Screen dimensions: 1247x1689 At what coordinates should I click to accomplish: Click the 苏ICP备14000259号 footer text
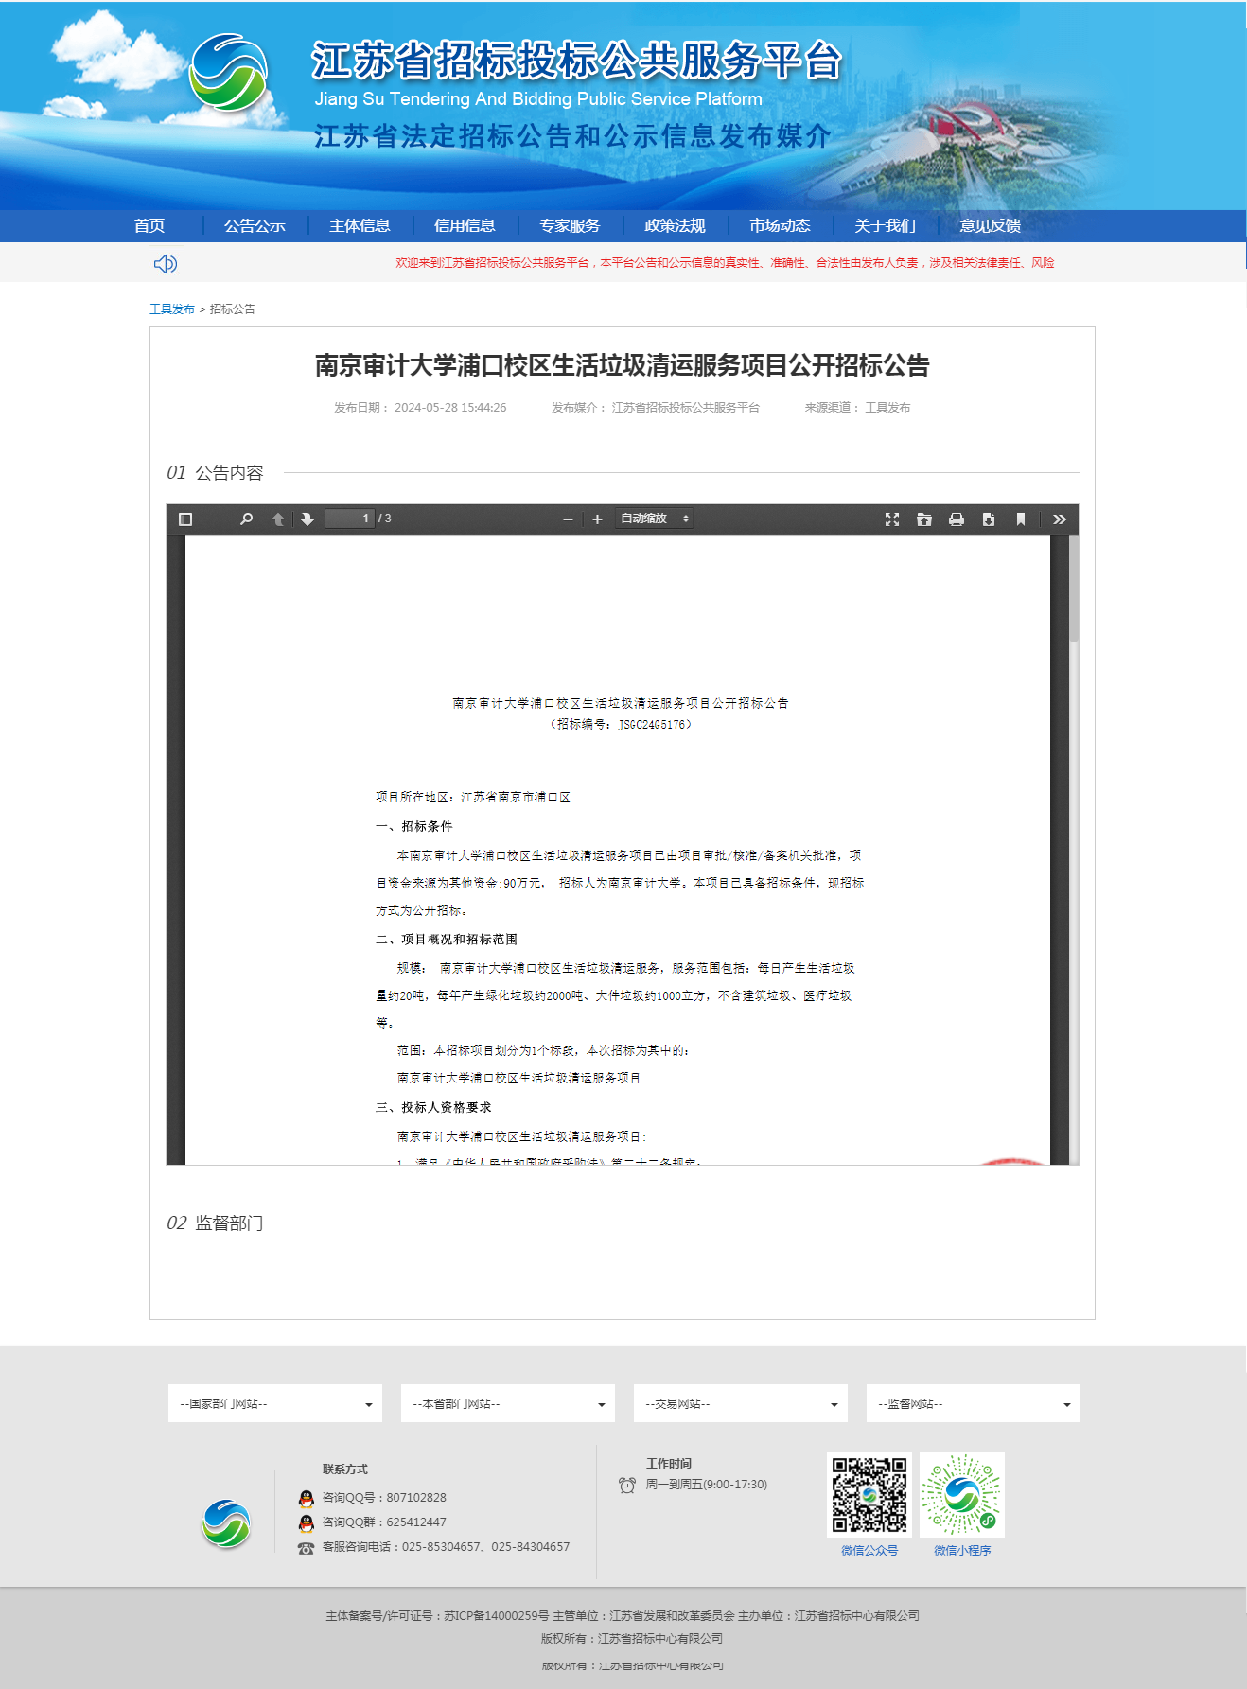click(497, 1616)
